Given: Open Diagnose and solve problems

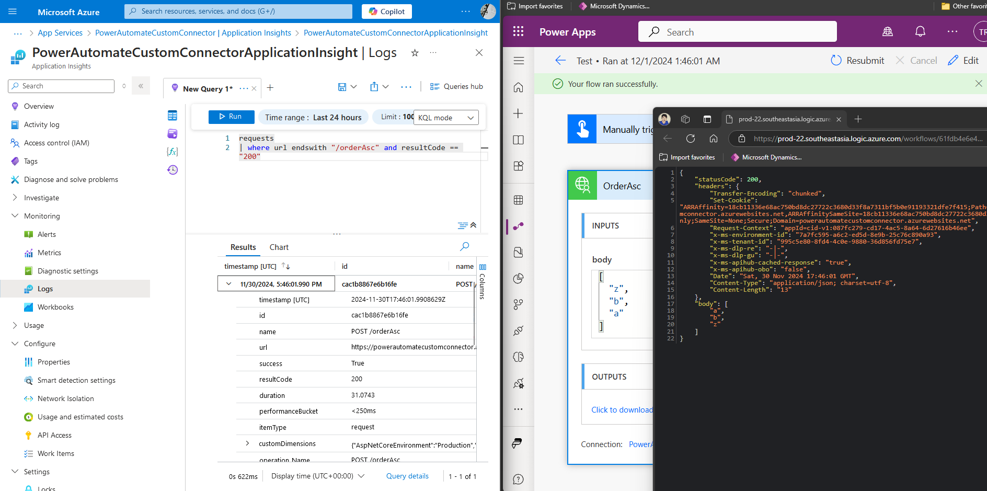Looking at the screenshot, I should pyautogui.click(x=71, y=179).
